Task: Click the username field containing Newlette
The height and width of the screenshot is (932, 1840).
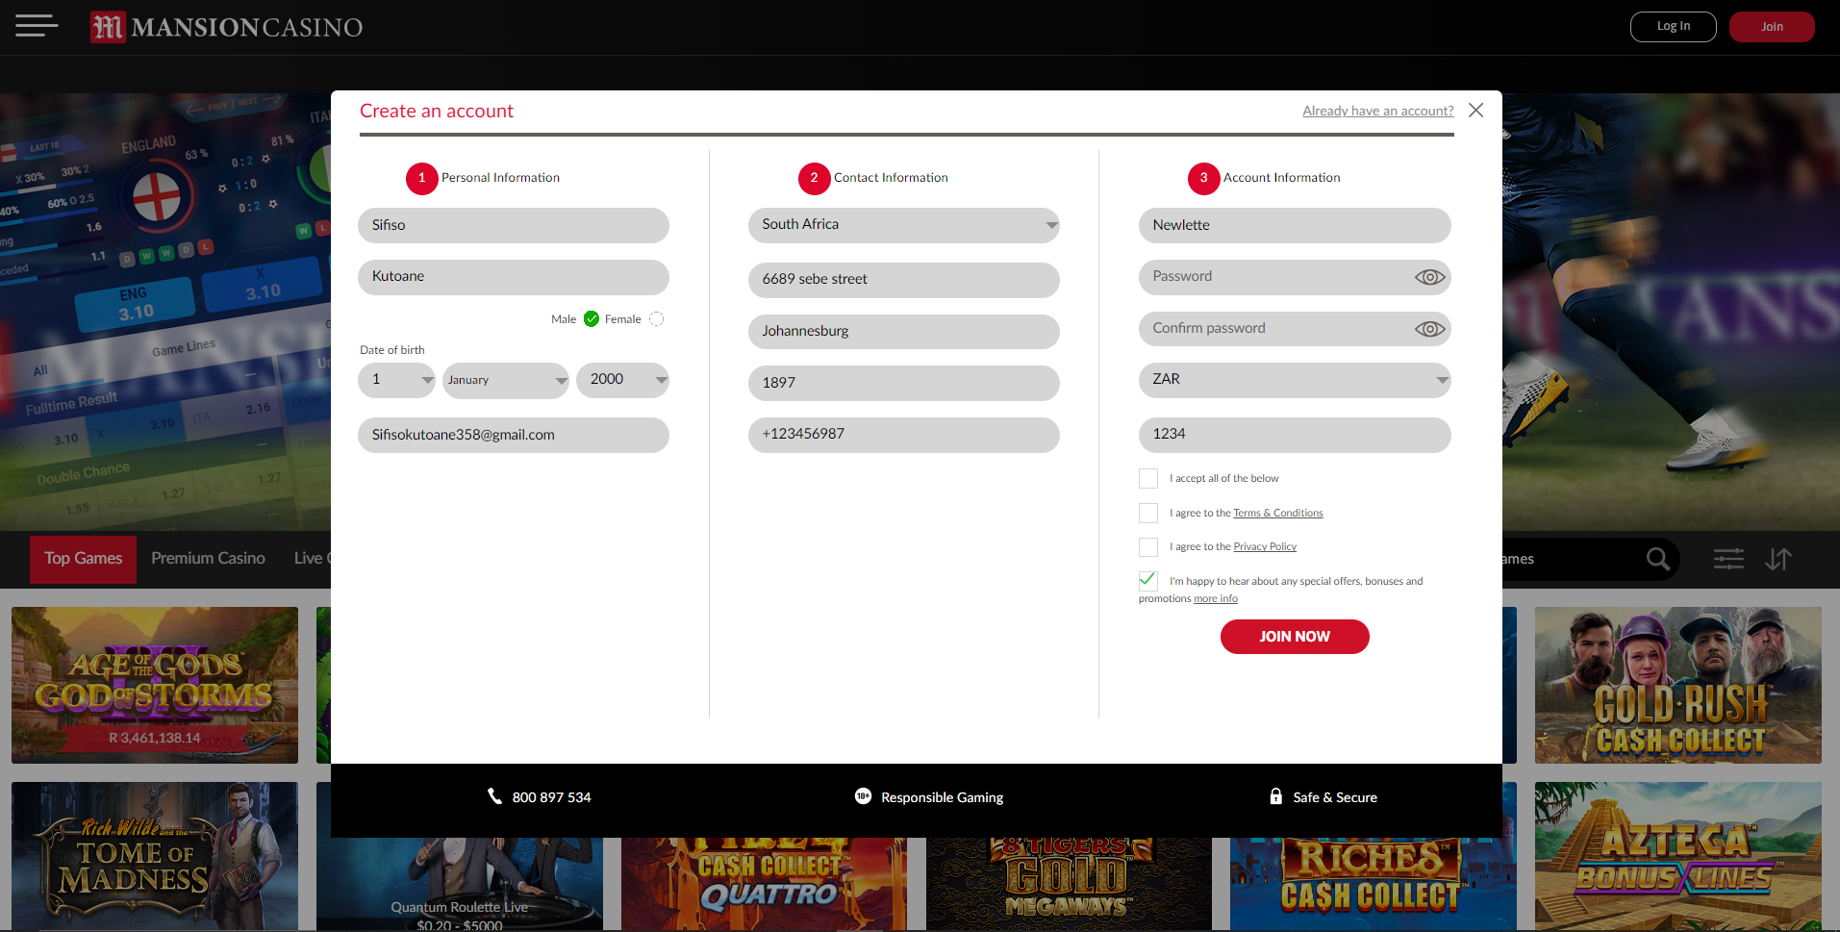Action: click(1295, 225)
